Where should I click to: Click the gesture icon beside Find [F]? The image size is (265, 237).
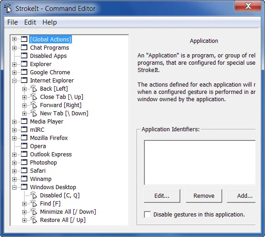[34, 203]
